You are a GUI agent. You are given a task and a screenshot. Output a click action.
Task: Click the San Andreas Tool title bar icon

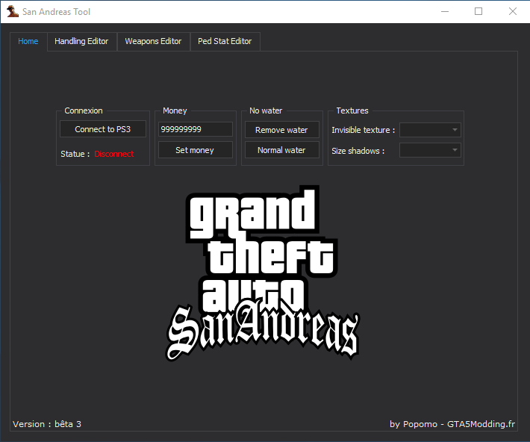(x=13, y=11)
